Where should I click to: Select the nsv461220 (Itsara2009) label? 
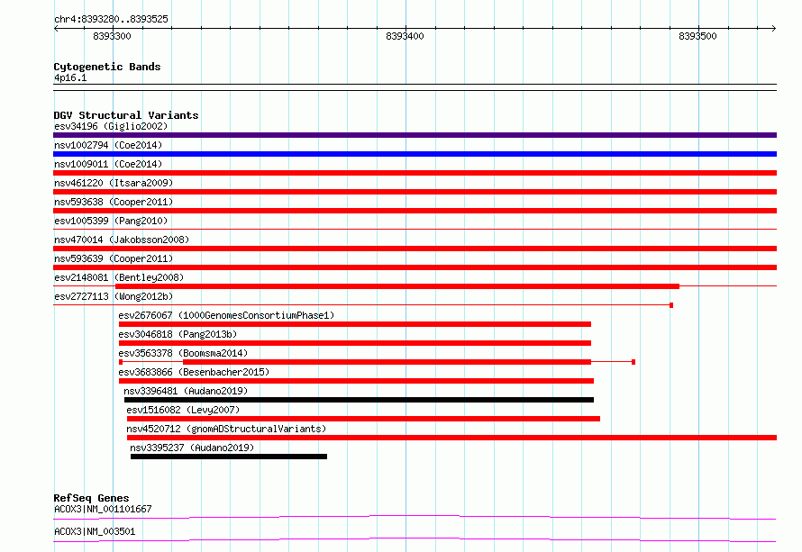click(x=114, y=183)
